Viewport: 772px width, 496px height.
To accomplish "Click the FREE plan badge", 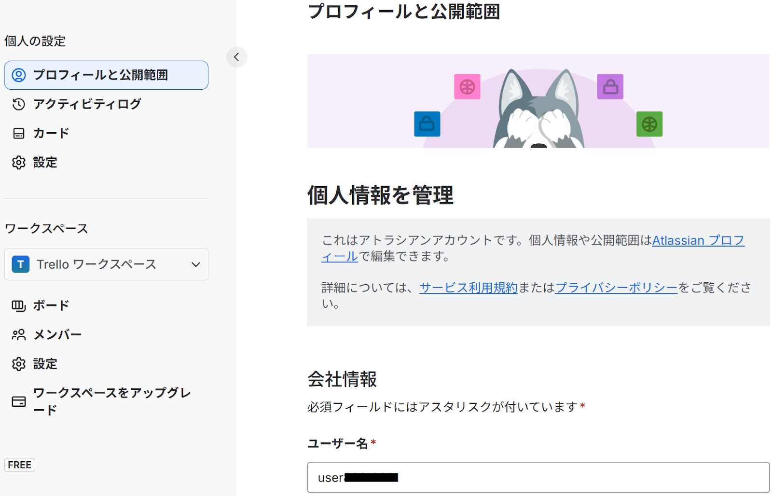I will (20, 465).
